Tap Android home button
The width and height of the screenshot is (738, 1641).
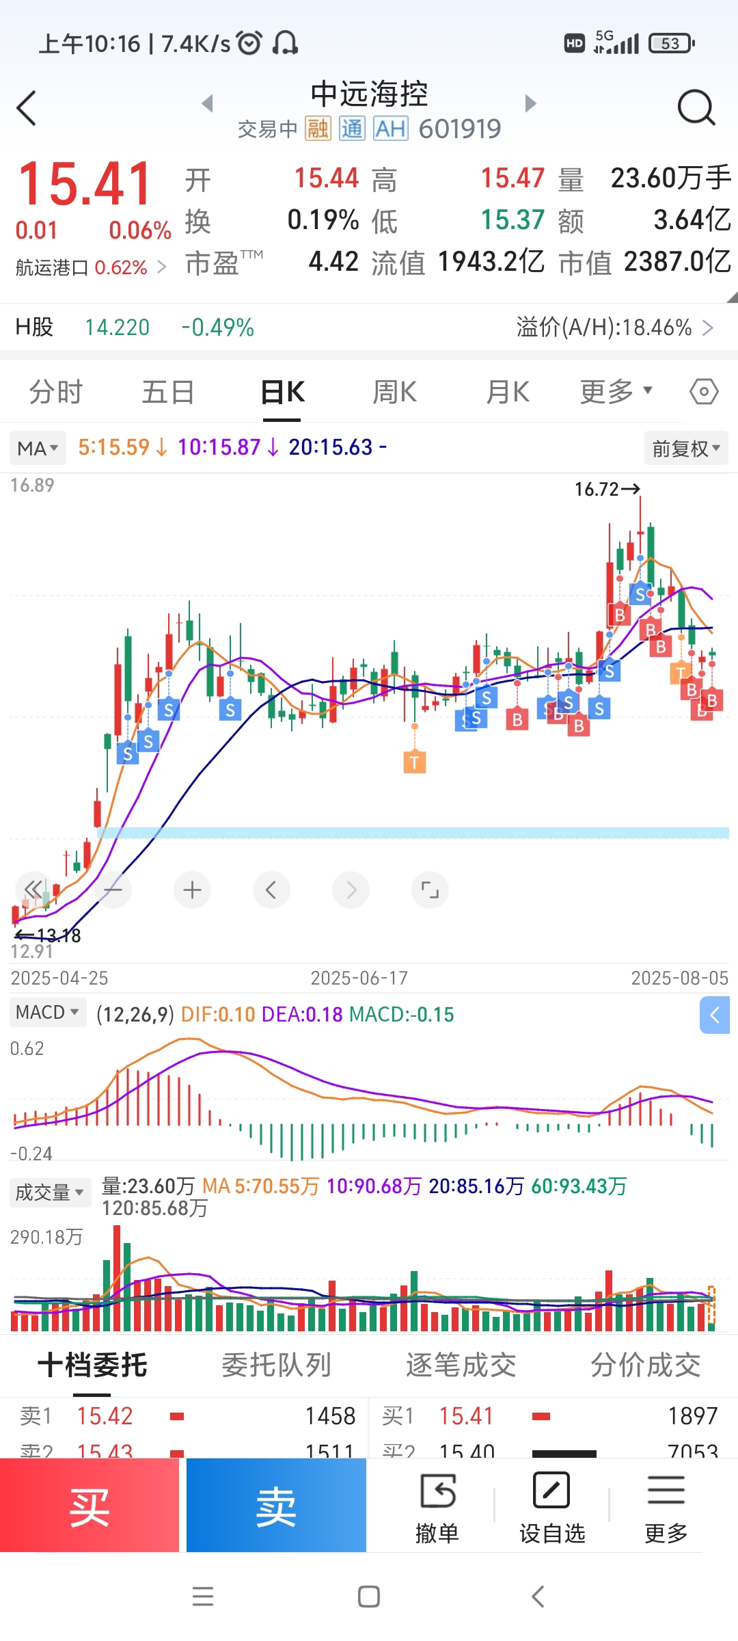[369, 1597]
